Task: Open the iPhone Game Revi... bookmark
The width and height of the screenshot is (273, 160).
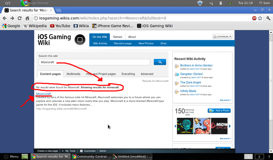Action: coord(113,26)
